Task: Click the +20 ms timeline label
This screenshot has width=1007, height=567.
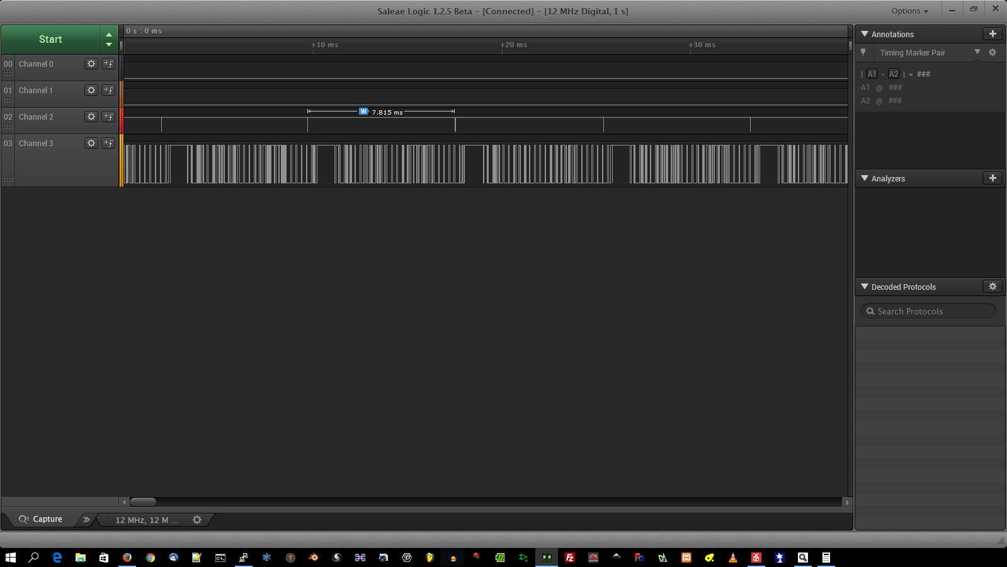Action: (514, 45)
